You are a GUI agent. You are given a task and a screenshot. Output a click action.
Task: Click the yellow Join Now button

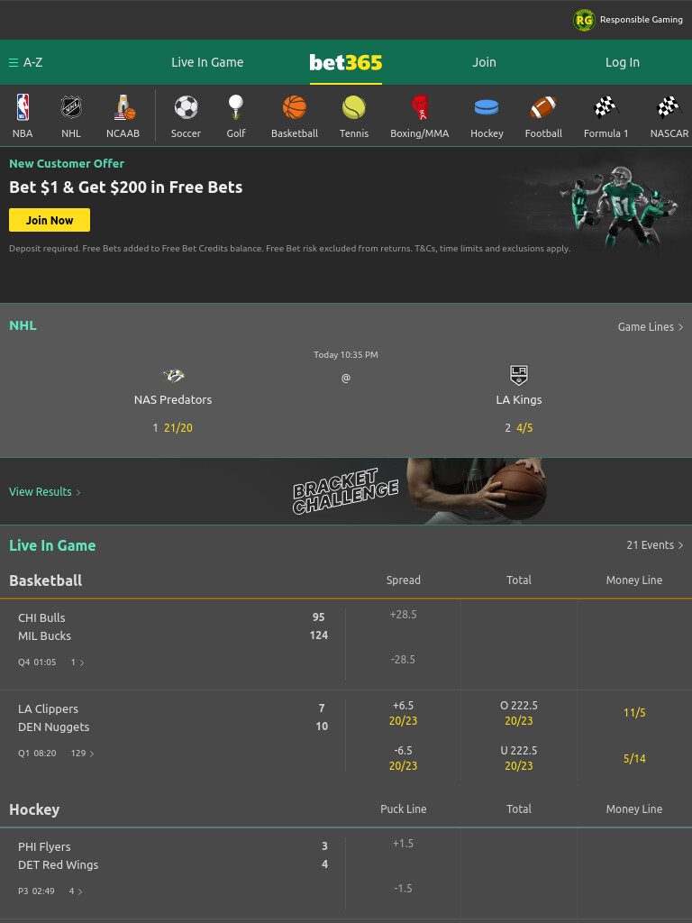[x=50, y=220]
